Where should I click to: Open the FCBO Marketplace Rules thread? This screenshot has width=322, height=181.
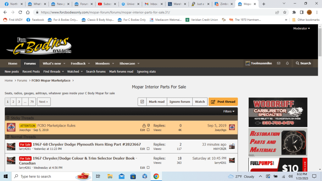click(x=56, y=125)
